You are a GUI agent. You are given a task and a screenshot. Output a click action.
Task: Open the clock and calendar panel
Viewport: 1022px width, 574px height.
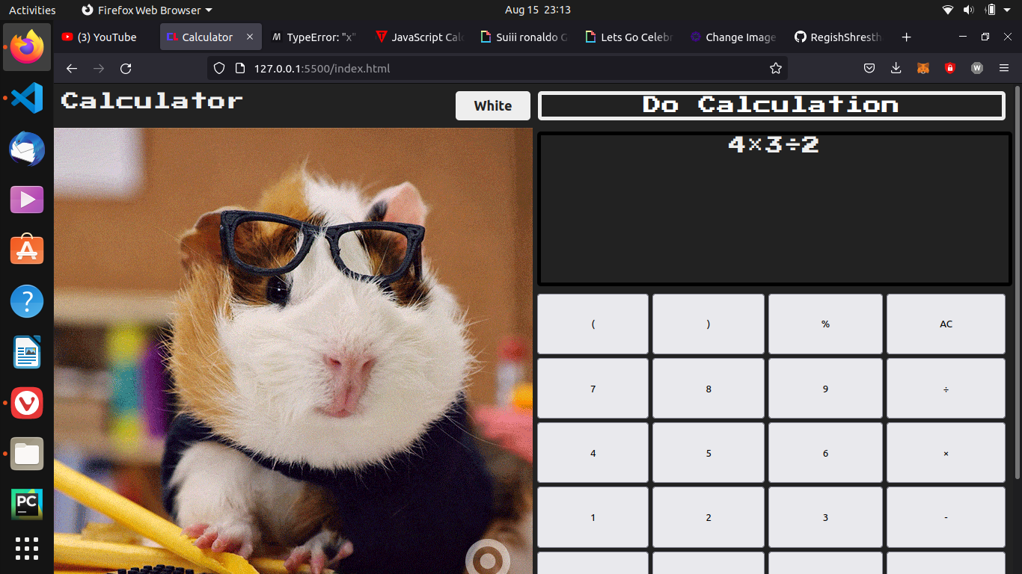click(x=538, y=10)
